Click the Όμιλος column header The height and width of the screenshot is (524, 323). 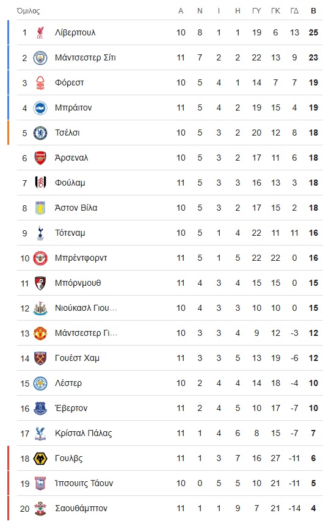[28, 11]
